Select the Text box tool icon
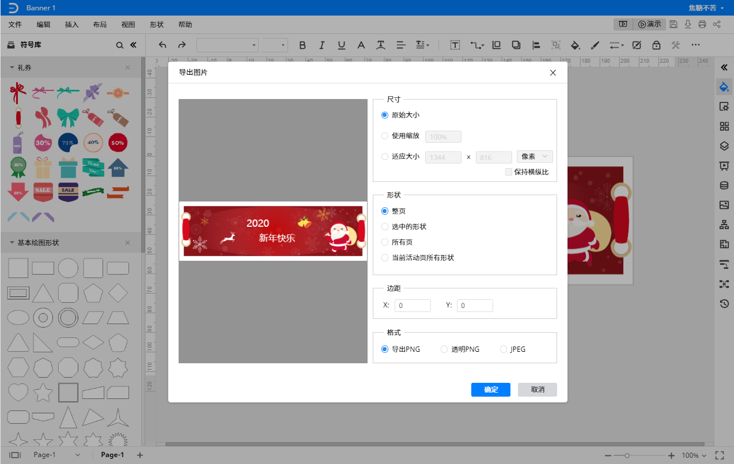The image size is (734, 464). (455, 45)
